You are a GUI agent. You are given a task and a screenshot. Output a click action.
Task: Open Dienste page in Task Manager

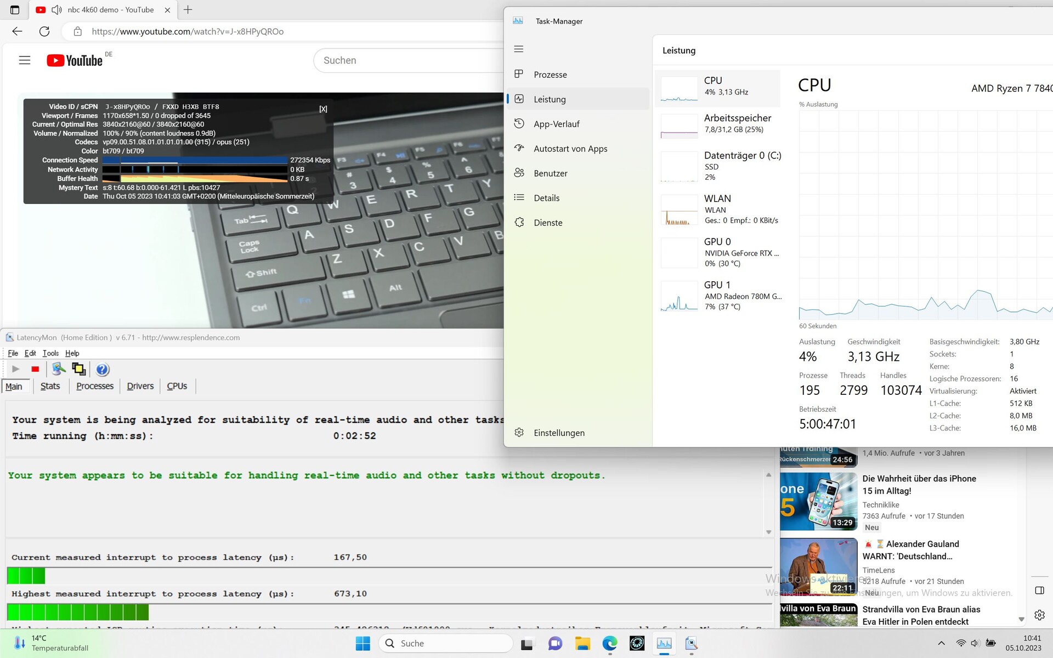point(578,223)
